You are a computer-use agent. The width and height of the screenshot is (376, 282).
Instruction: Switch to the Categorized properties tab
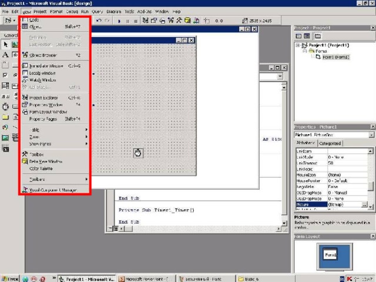[330, 143]
